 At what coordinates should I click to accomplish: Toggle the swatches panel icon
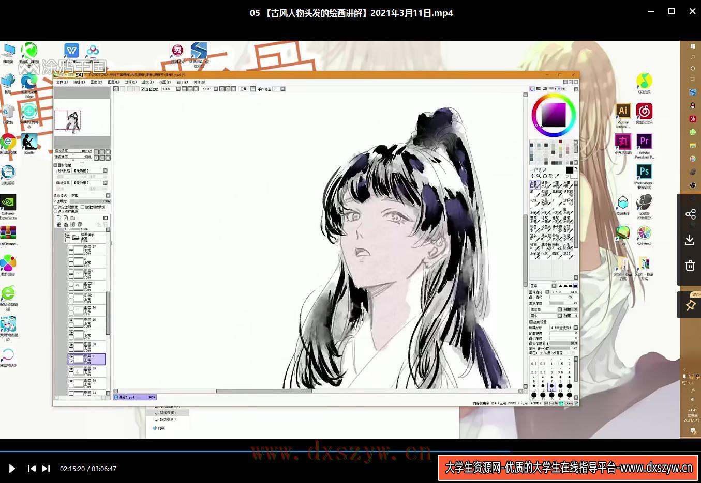point(557,89)
